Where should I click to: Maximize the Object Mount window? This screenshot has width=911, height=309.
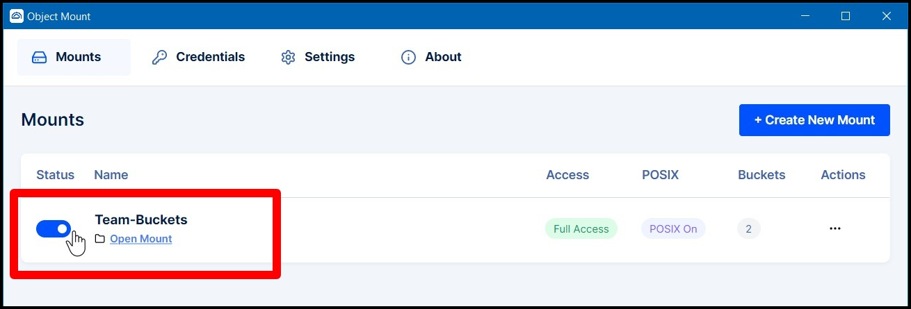846,16
